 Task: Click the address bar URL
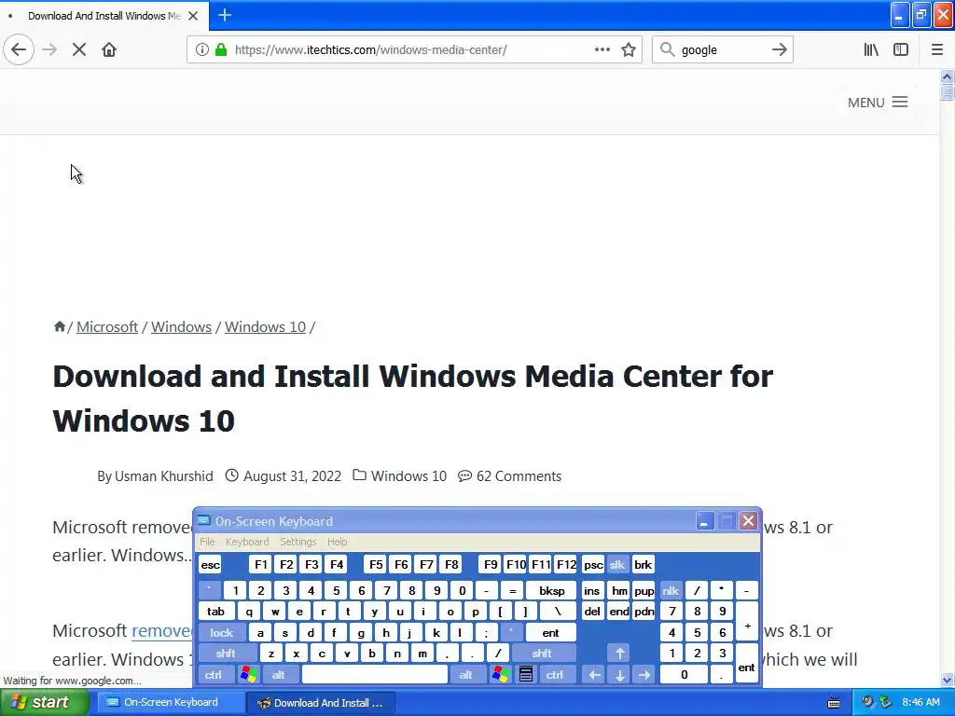click(x=370, y=50)
